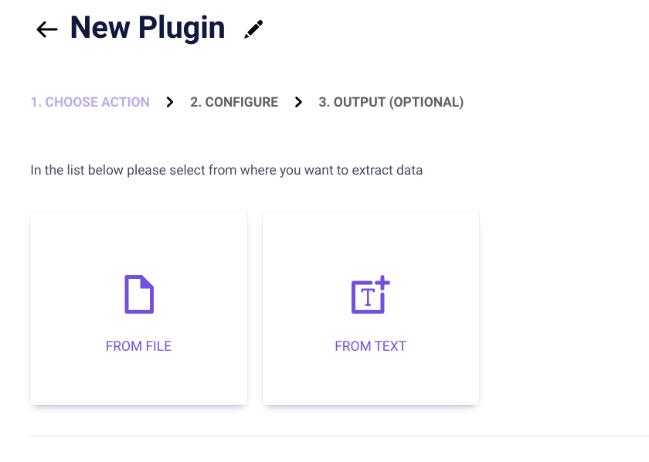Click the chevron after Choose Action step
The image size is (649, 462).
click(170, 102)
